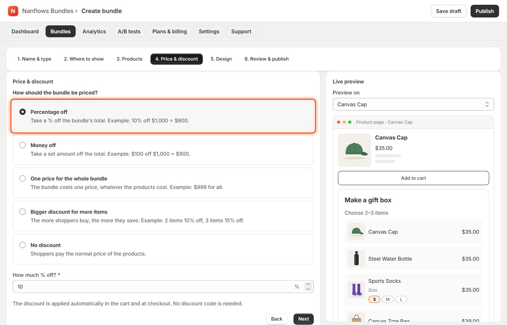Pick size L for Sports Socks
This screenshot has width=507, height=325.
click(x=401, y=299)
